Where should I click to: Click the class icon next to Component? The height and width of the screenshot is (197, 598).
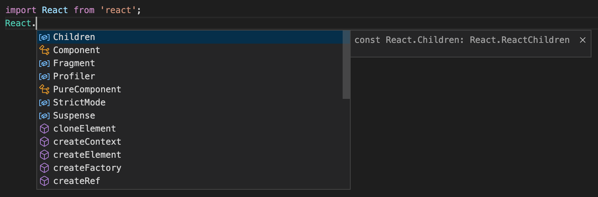click(x=44, y=50)
